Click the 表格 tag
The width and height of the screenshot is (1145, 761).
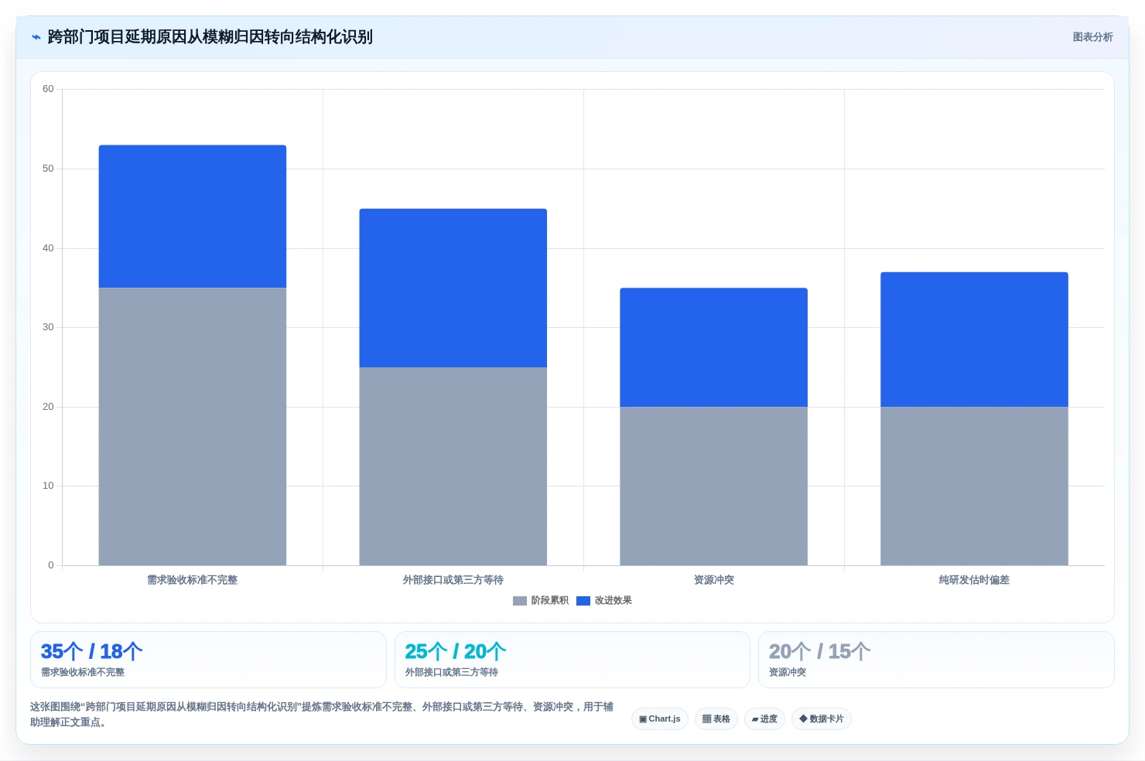[716, 719]
